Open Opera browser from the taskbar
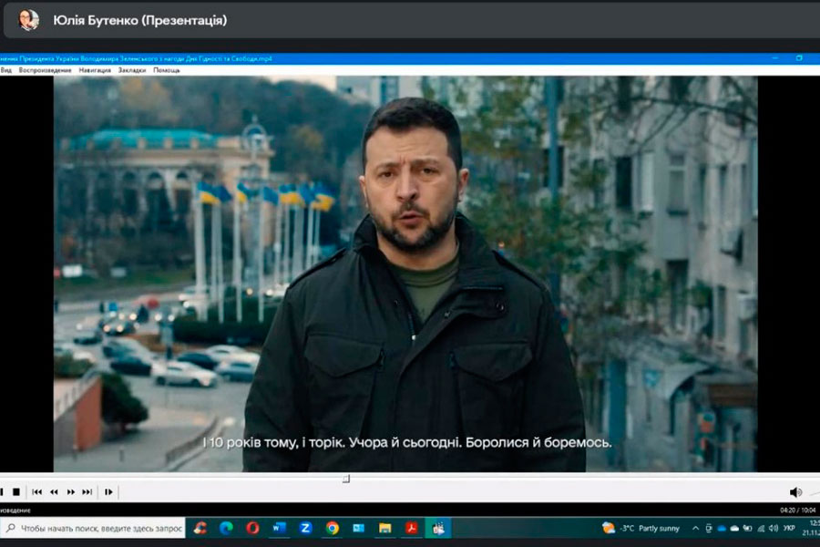Image resolution: width=820 pixels, height=547 pixels. tap(252, 528)
